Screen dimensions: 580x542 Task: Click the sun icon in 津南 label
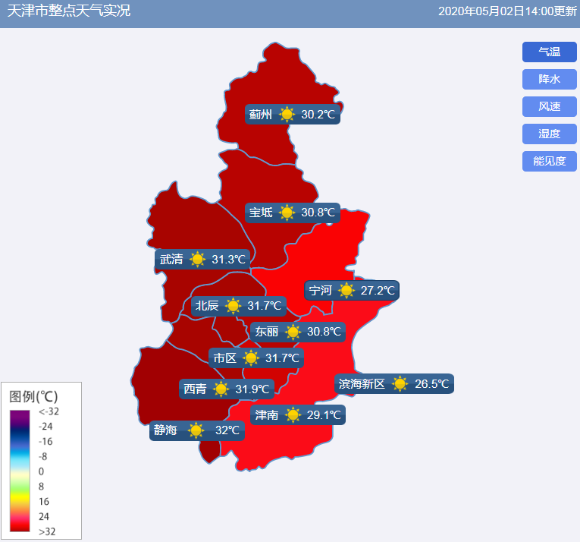click(293, 415)
